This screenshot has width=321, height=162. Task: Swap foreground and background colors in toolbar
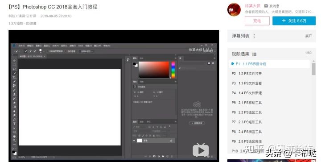tap(16, 149)
